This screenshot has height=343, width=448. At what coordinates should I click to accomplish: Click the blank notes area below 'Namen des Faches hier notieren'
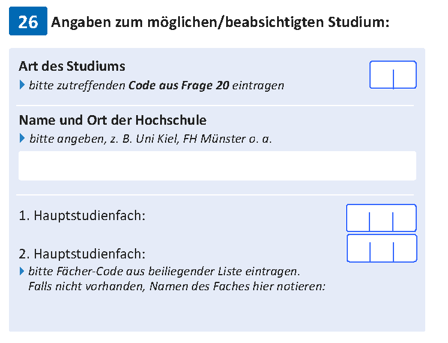pyautogui.click(x=217, y=311)
